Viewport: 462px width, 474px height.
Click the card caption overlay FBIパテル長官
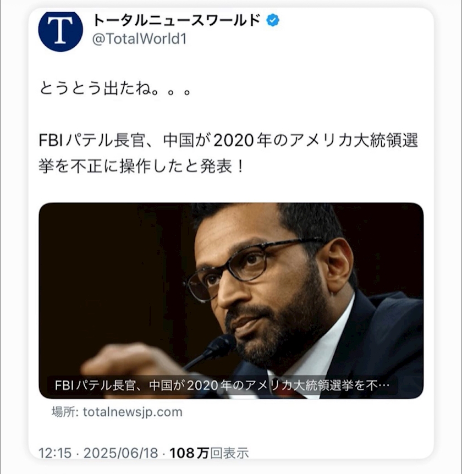(95, 385)
